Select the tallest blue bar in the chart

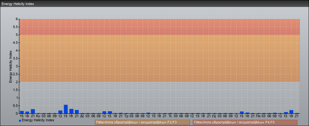point(66,109)
